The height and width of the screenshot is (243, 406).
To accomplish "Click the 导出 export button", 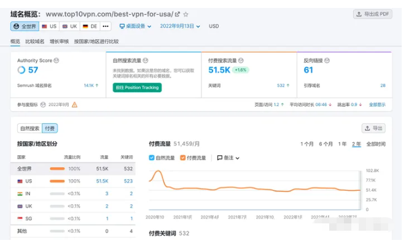I will pos(373,128).
